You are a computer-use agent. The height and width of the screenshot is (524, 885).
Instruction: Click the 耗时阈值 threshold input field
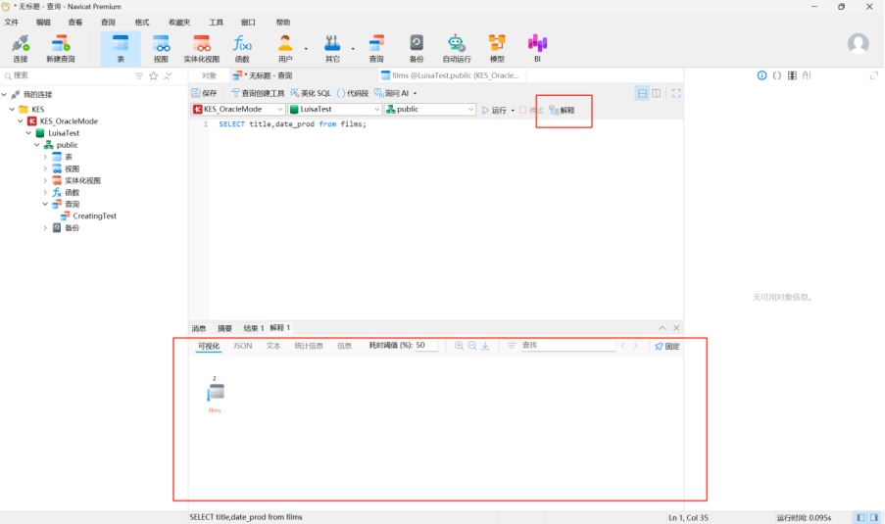pyautogui.click(x=426, y=346)
